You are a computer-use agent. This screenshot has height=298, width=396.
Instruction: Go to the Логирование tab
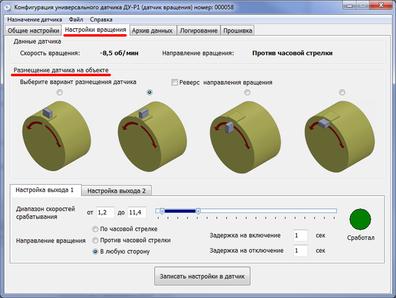198,31
